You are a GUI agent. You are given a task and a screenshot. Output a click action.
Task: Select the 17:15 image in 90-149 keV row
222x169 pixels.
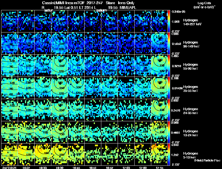tap(159, 43)
